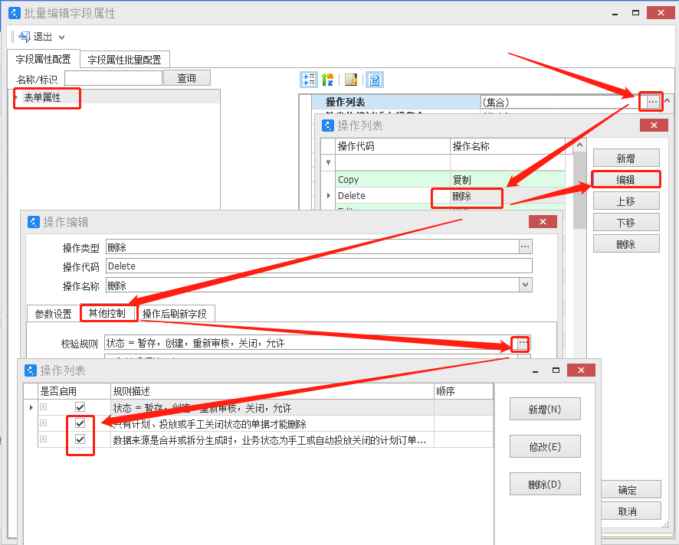Toggle the enable checkbox for second rule row
This screenshot has height=545, width=679.
tap(80, 423)
